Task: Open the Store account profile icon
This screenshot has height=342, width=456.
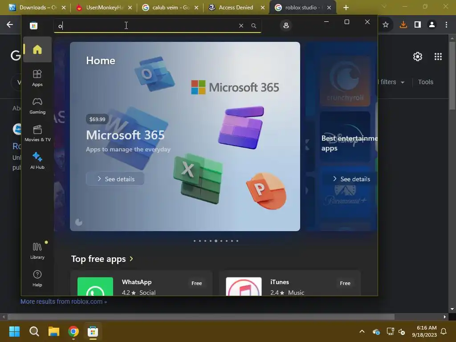Action: point(286,25)
